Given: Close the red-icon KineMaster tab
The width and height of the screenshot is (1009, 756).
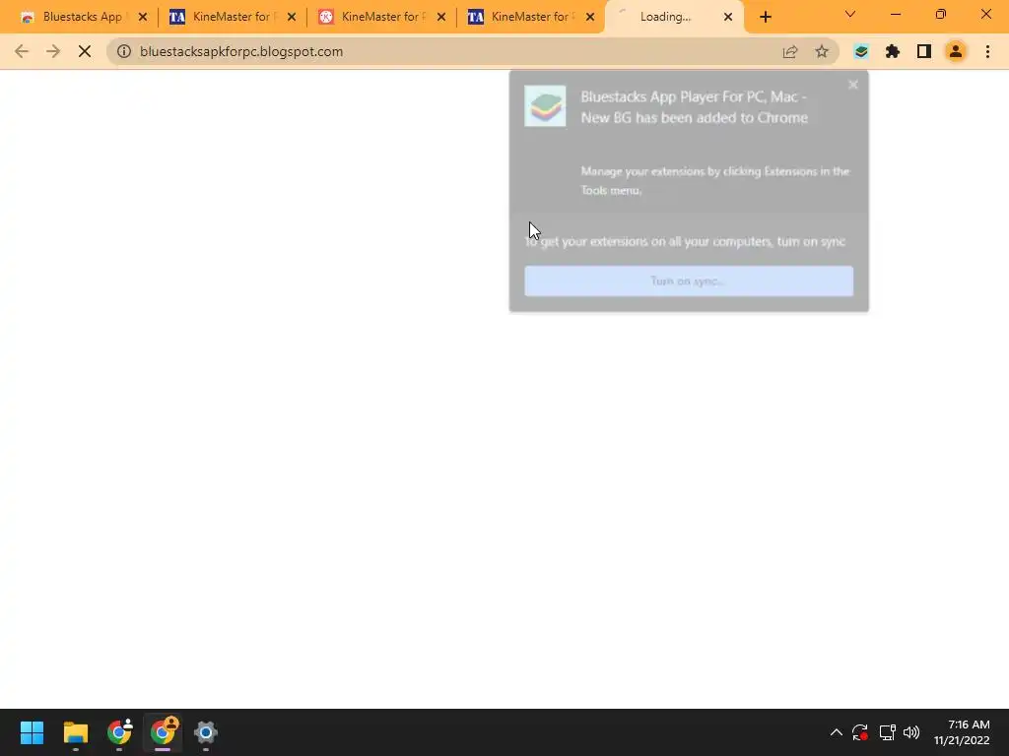Looking at the screenshot, I should [x=441, y=18].
